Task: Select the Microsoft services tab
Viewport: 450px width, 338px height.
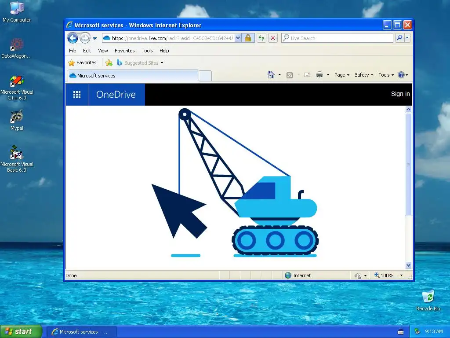Action: tap(133, 76)
